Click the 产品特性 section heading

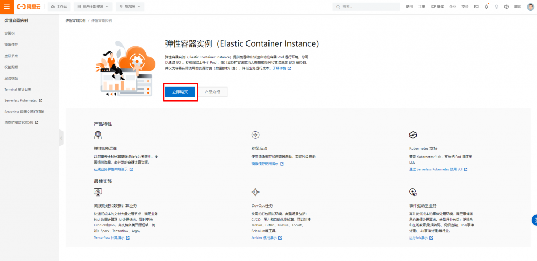tap(103, 124)
